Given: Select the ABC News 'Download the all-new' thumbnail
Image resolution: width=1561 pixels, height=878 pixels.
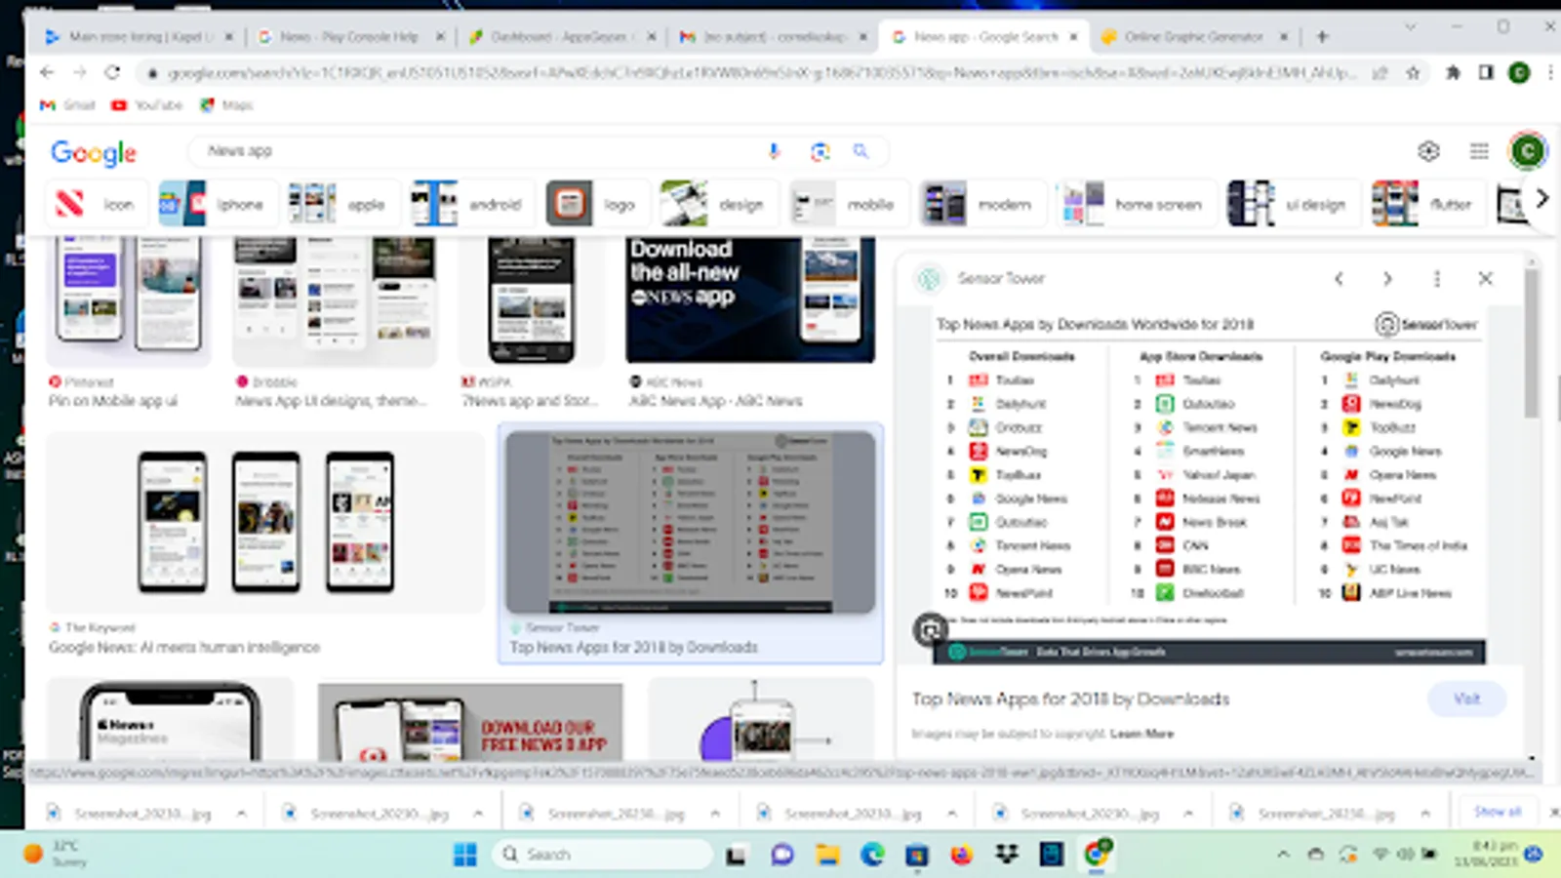Looking at the screenshot, I should pos(750,299).
